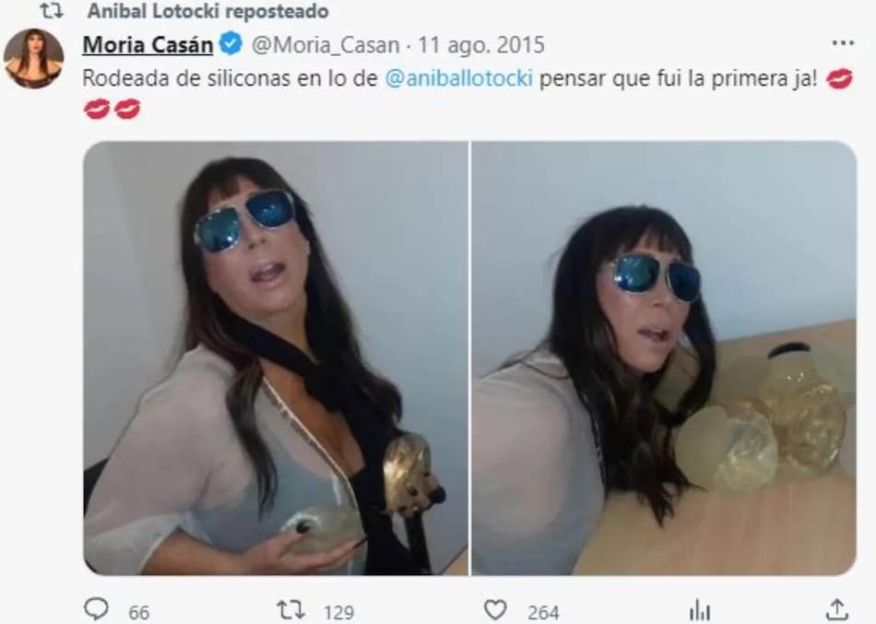The height and width of the screenshot is (624, 876).
Task: Click the blue verified badge
Action: pos(231,43)
